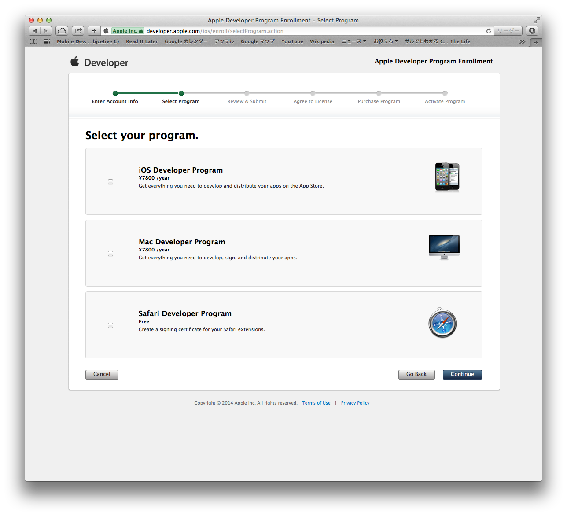Image resolution: width=567 pixels, height=516 pixels.
Task: Click the Select Program progress step
Action: tap(181, 98)
